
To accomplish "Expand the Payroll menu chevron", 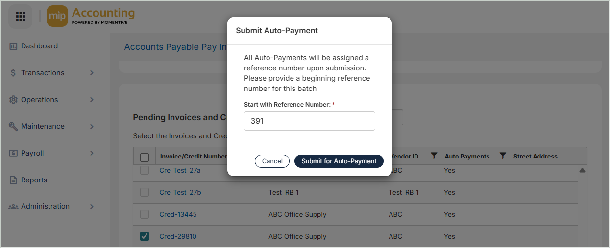I will [x=92, y=153].
